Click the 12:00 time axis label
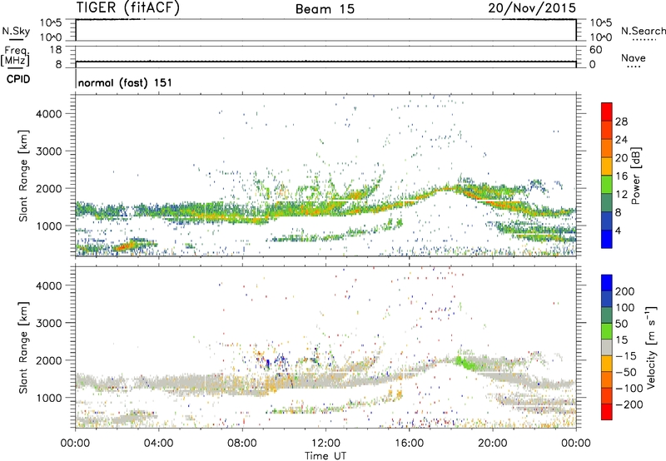Viewport: 666px width, 461px height. click(326, 444)
